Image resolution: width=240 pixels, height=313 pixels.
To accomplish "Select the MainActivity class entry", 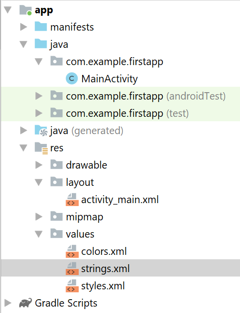I will pyautogui.click(x=109, y=79).
